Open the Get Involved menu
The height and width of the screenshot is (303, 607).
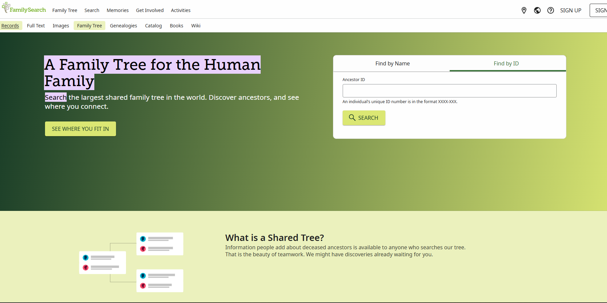[x=150, y=10]
